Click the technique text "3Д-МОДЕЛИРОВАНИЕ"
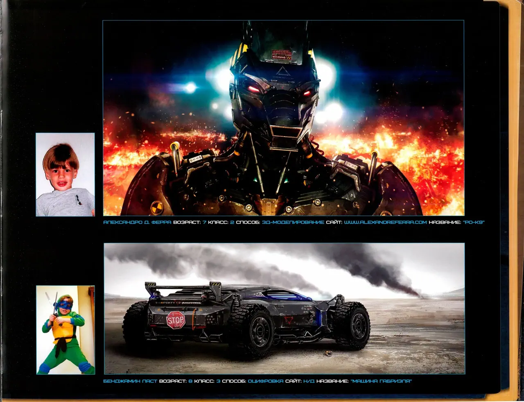524x402 pixels. click(293, 222)
